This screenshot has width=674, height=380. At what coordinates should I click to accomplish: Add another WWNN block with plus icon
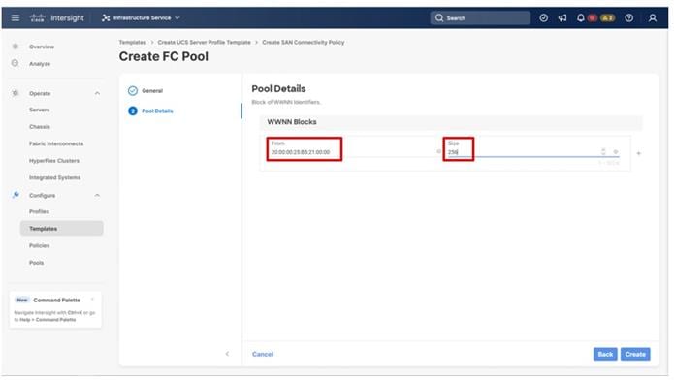coord(638,153)
